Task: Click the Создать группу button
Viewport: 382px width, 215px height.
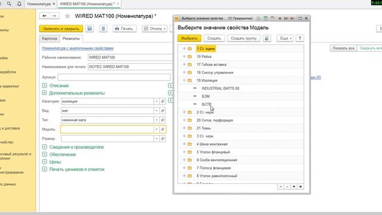Action: tap(244, 38)
